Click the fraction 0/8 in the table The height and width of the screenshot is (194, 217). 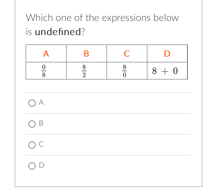(x=44, y=70)
